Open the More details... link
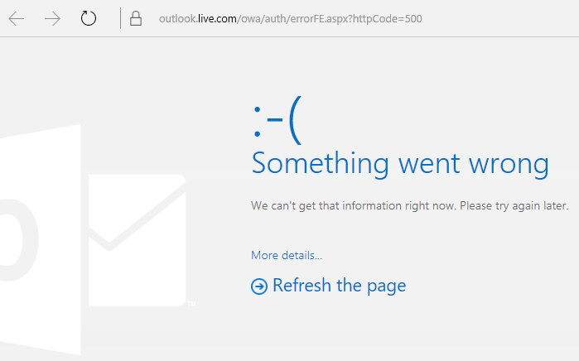This screenshot has height=361, width=579. [x=287, y=255]
